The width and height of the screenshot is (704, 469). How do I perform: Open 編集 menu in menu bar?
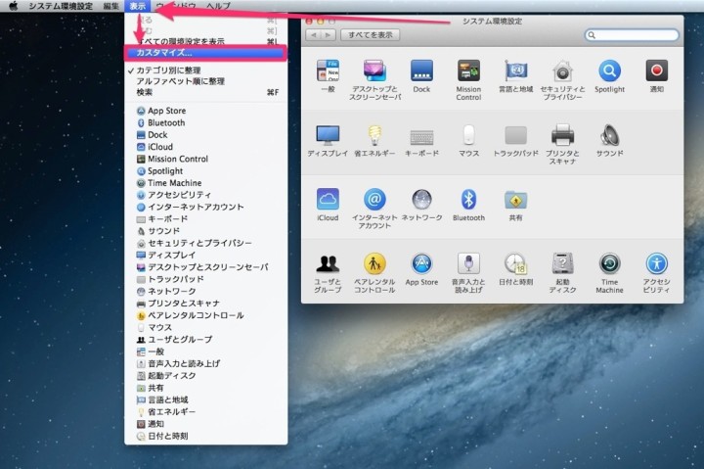(x=110, y=6)
